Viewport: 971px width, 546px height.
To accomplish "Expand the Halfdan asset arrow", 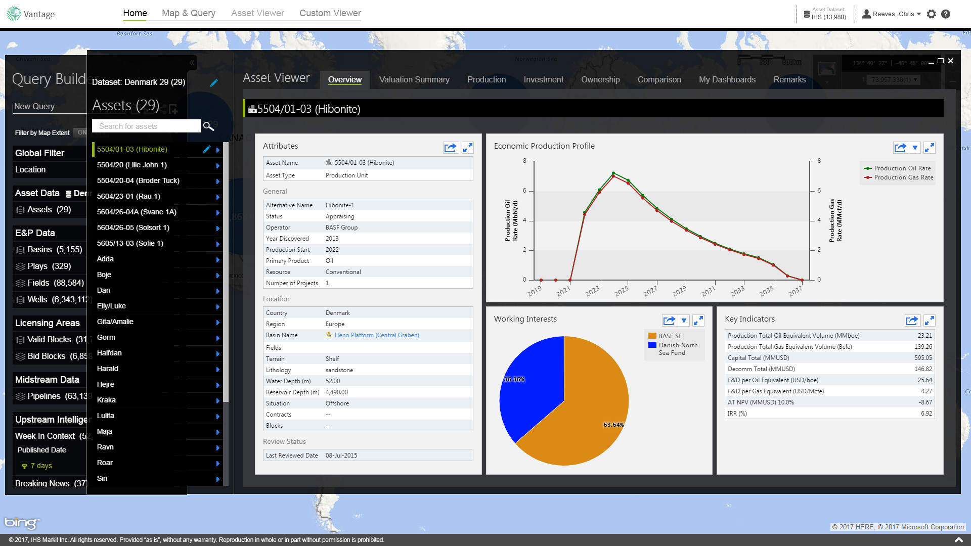I will 218,354.
